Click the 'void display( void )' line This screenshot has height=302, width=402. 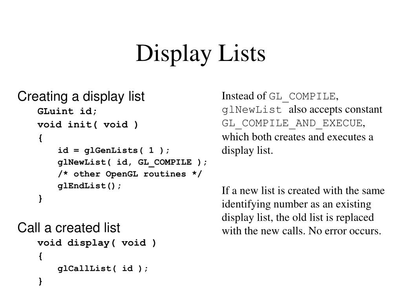97,243
